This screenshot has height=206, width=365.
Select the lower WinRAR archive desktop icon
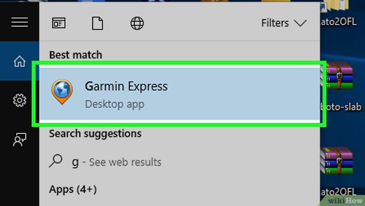click(336, 161)
